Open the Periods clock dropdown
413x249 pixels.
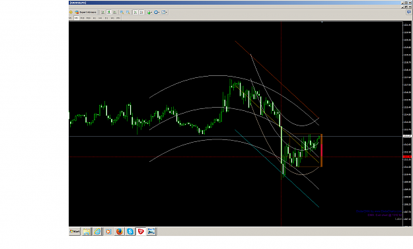tap(157, 12)
